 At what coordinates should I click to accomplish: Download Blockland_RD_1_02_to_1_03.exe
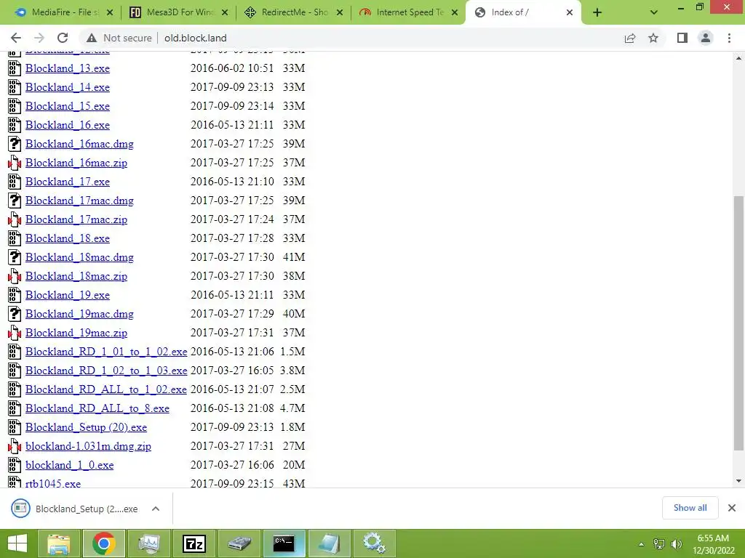[106, 371]
